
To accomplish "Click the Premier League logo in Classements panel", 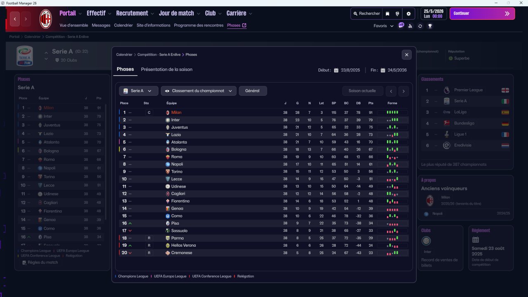I will 447,90.
